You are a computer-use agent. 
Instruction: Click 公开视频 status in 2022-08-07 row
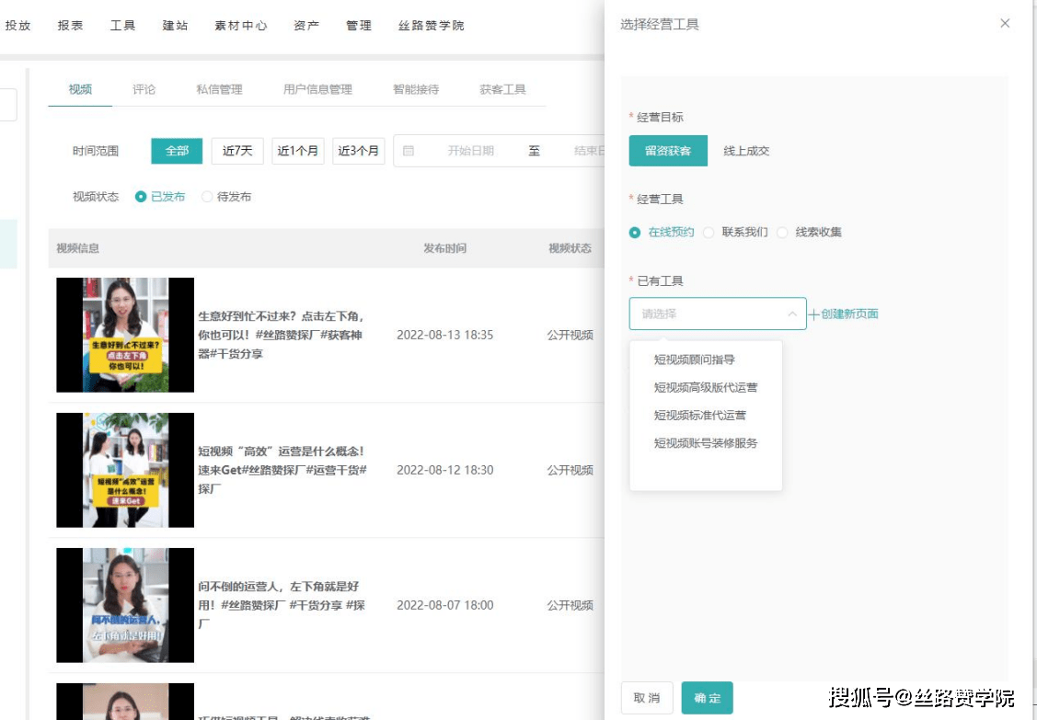(x=570, y=605)
